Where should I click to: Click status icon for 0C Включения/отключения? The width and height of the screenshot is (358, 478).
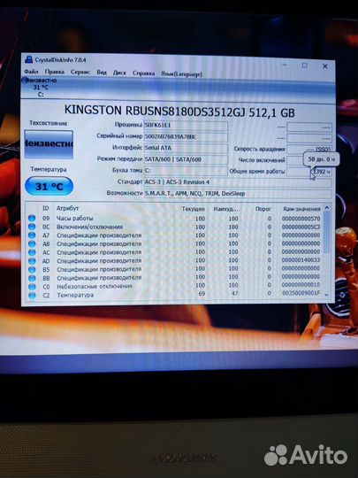(x=32, y=227)
